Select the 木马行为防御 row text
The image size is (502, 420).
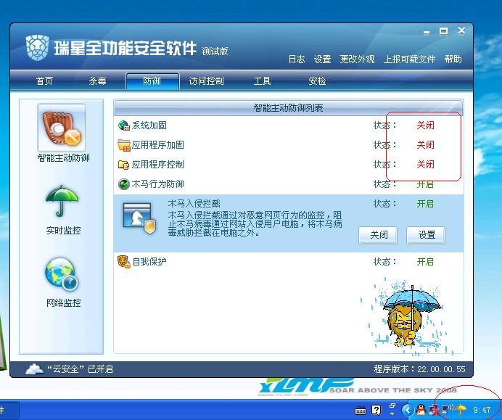[158, 184]
